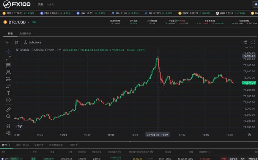The height and width of the screenshot is (160, 258).
Task: Switch to the 订单历史 tab
Action: (73, 145)
